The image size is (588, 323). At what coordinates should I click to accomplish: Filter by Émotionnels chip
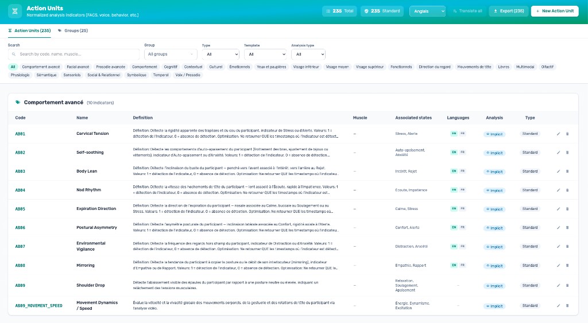tap(239, 67)
